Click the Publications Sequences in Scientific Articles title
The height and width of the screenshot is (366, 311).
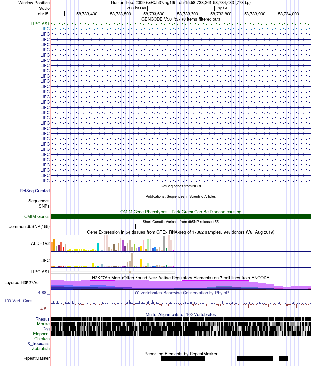[x=181, y=196]
